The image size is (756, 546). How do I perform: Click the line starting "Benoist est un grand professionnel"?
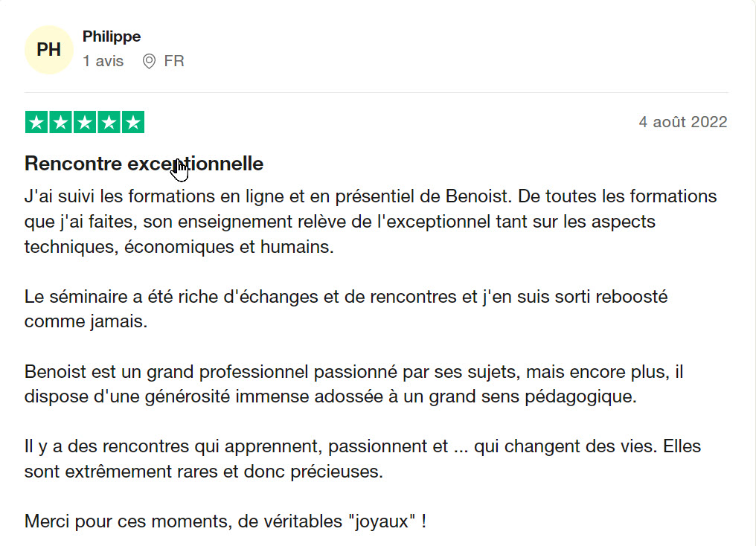(x=353, y=371)
